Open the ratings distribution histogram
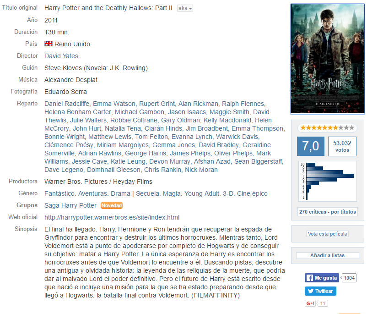Image resolution: width=367 pixels, height=314 pixels. click(x=328, y=181)
